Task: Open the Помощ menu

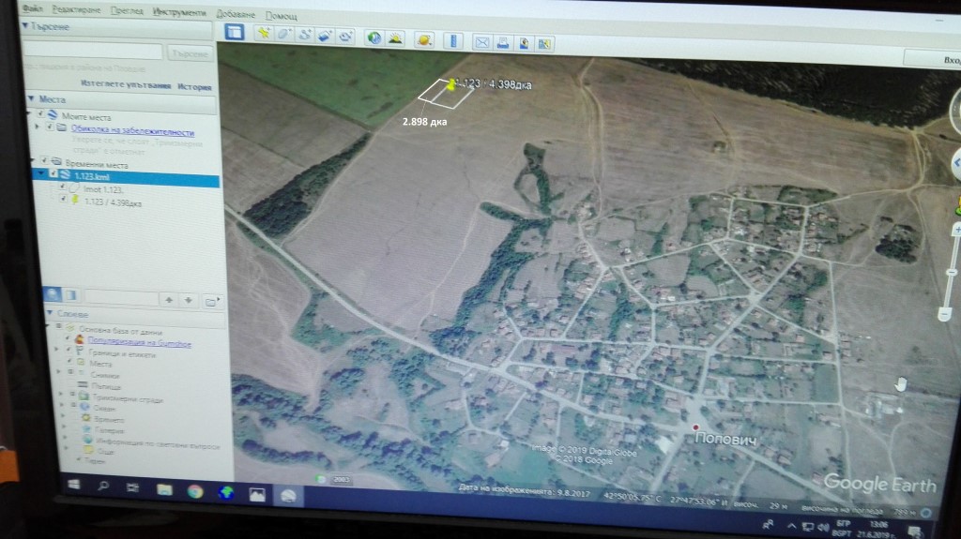Action: coord(282,16)
